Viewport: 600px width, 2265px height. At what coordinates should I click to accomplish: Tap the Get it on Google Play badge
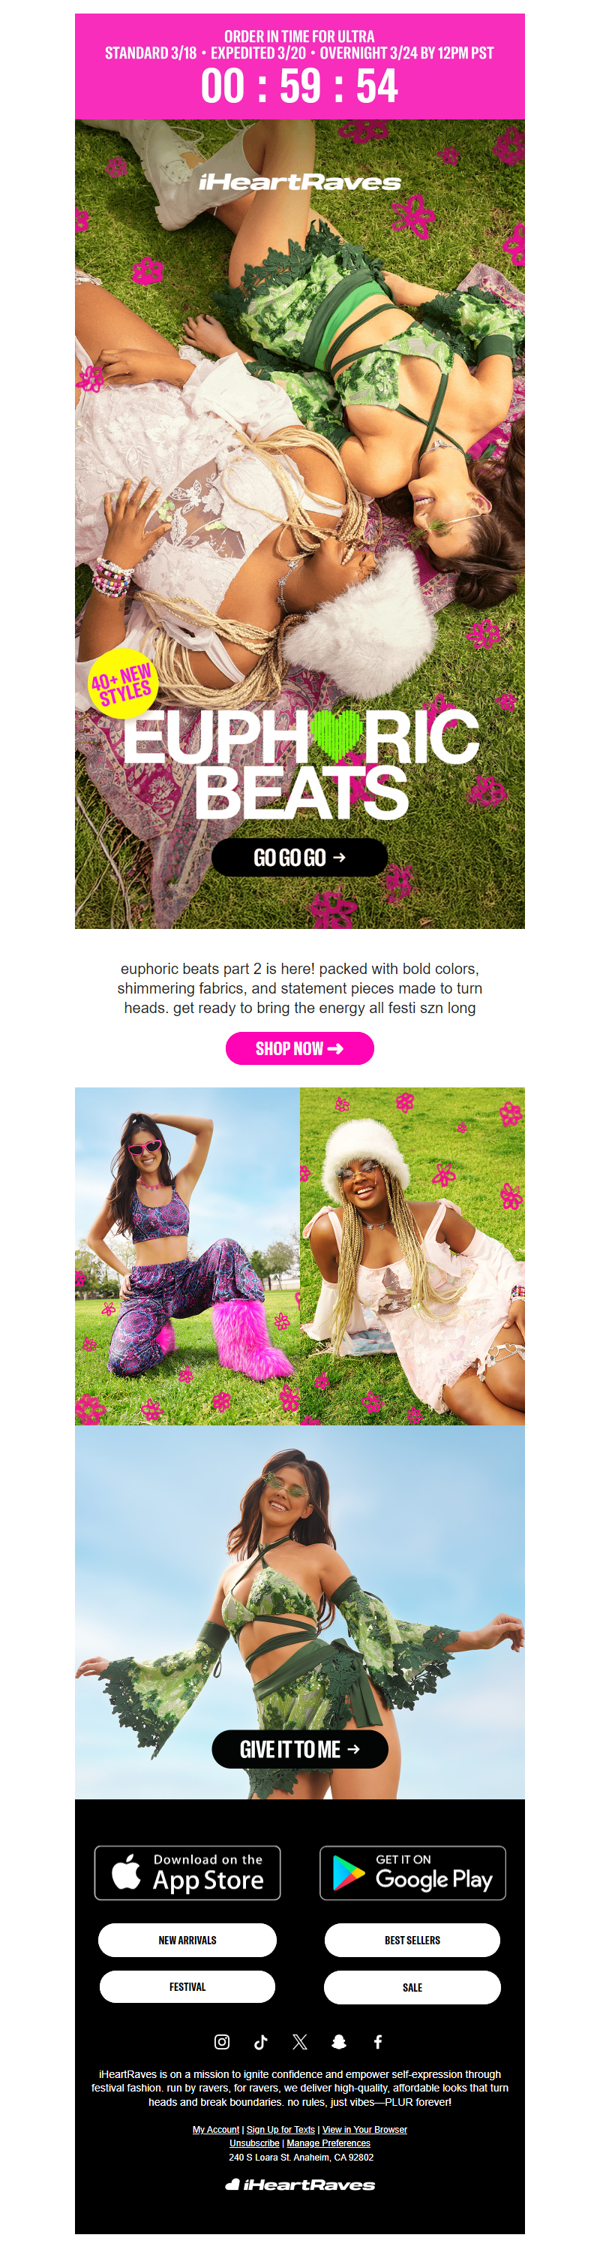click(x=412, y=1872)
